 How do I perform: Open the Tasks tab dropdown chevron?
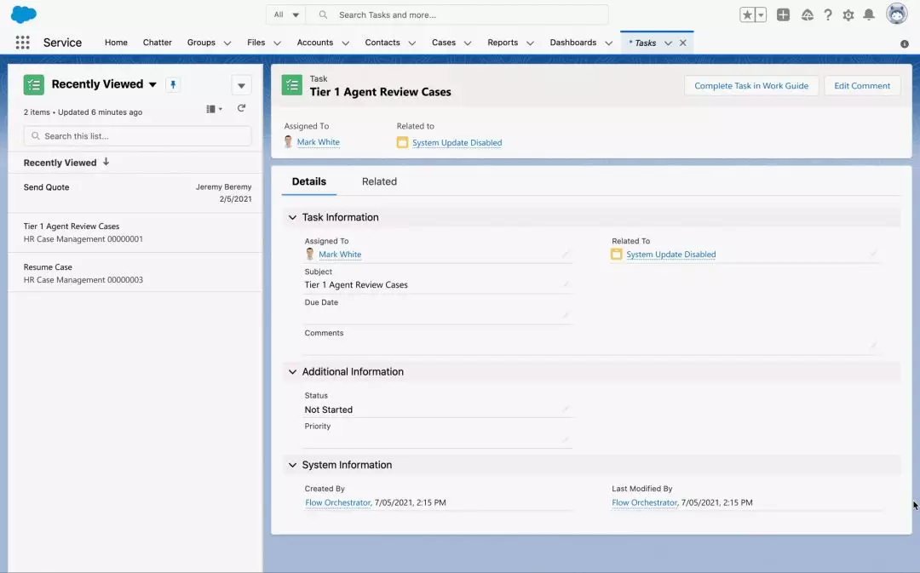pos(668,43)
